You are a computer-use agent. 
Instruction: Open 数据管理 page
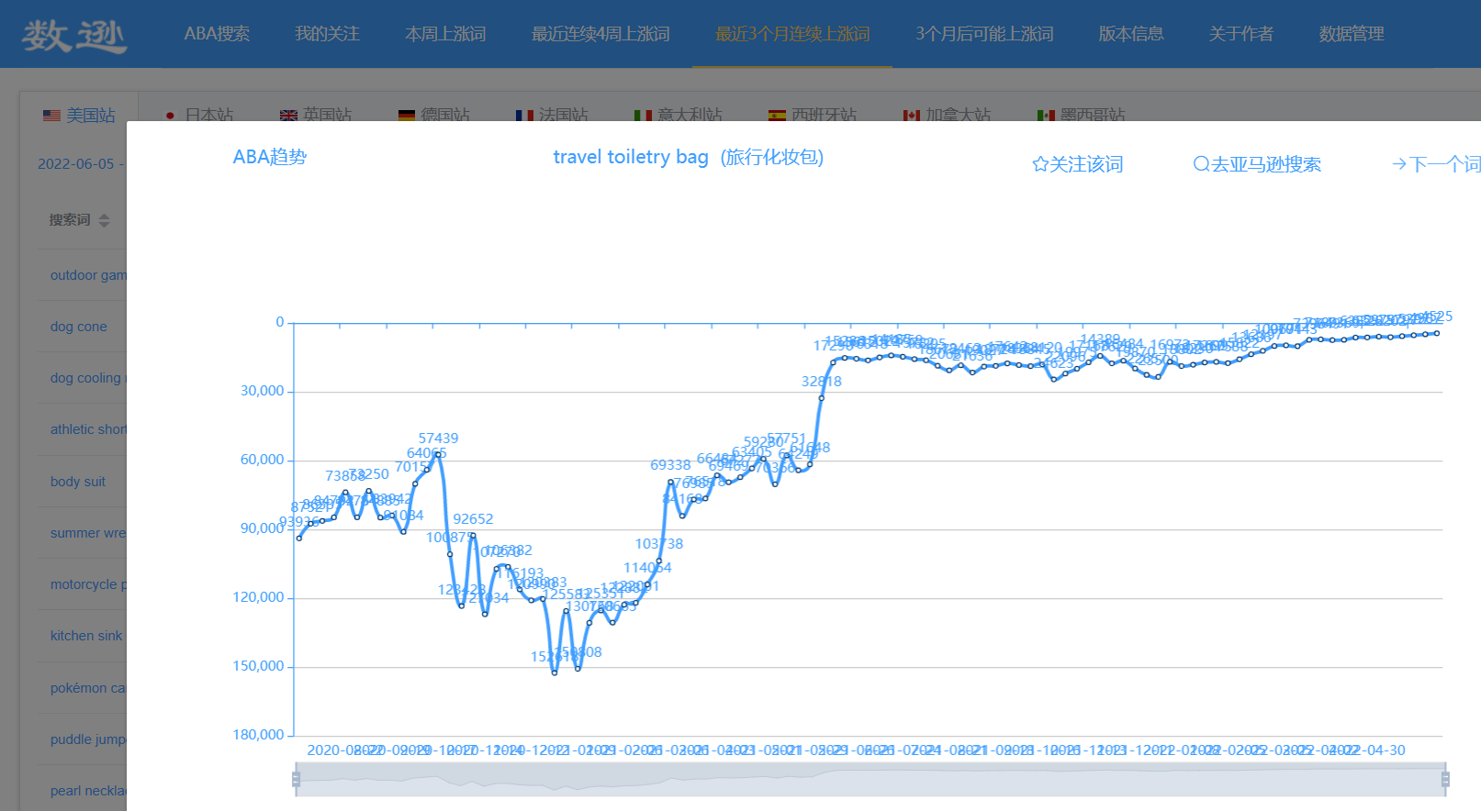click(1352, 34)
